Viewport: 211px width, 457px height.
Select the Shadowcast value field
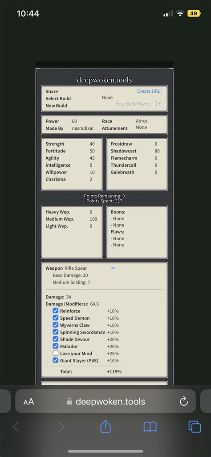coord(157,151)
